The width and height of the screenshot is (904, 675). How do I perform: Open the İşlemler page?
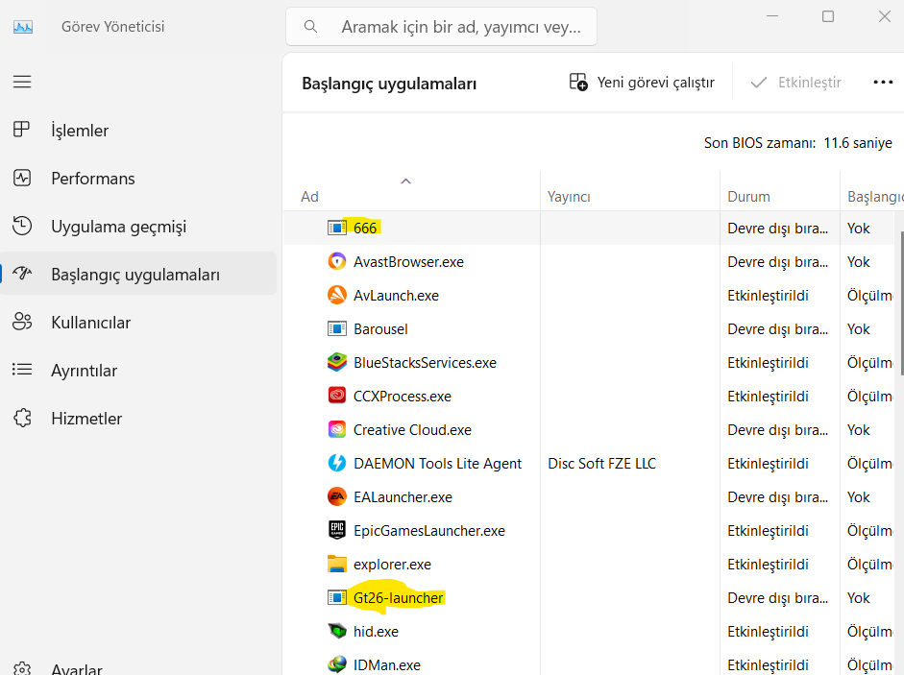click(x=138, y=131)
